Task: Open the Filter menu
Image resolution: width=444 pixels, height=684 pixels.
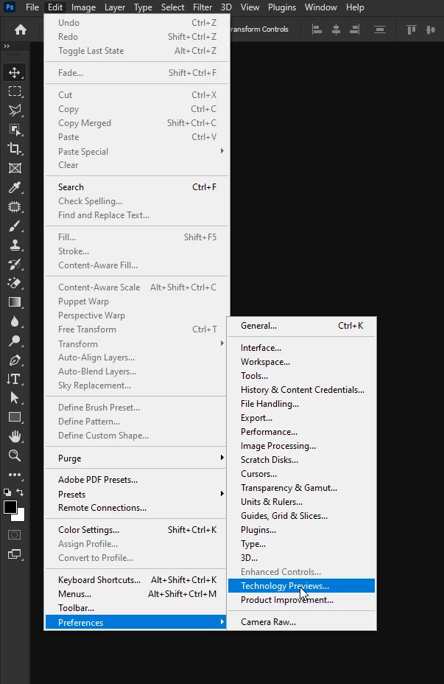Action: (202, 7)
